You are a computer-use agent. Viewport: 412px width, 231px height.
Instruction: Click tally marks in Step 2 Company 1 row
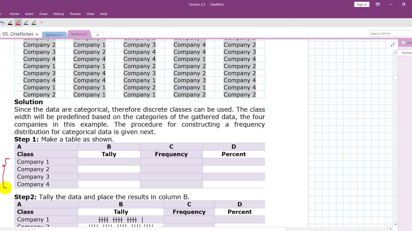(x=121, y=220)
